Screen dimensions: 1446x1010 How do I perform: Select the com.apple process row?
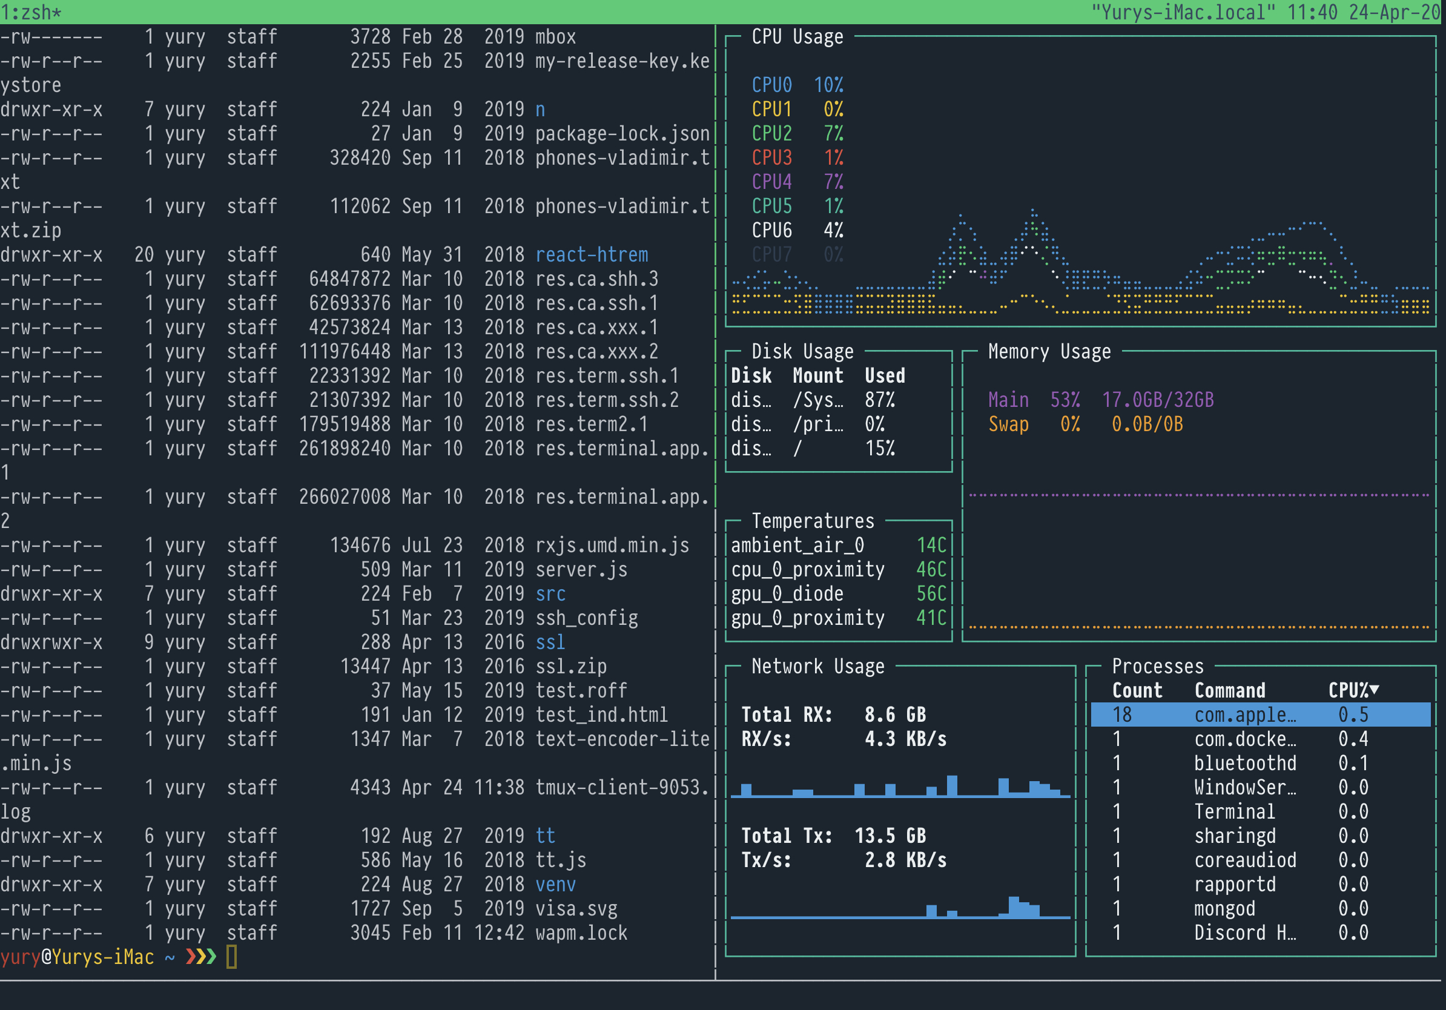pos(1260,715)
